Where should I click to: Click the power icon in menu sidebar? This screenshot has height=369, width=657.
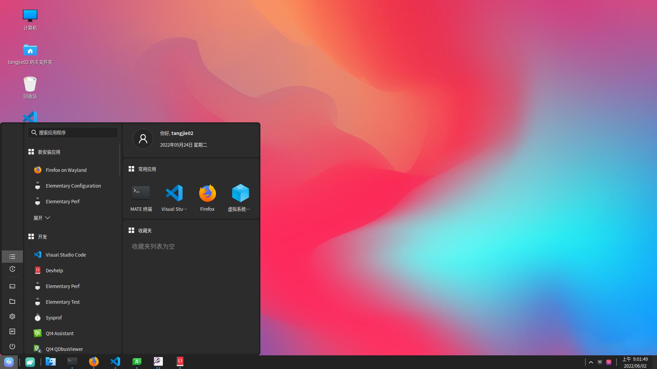pyautogui.click(x=12, y=346)
